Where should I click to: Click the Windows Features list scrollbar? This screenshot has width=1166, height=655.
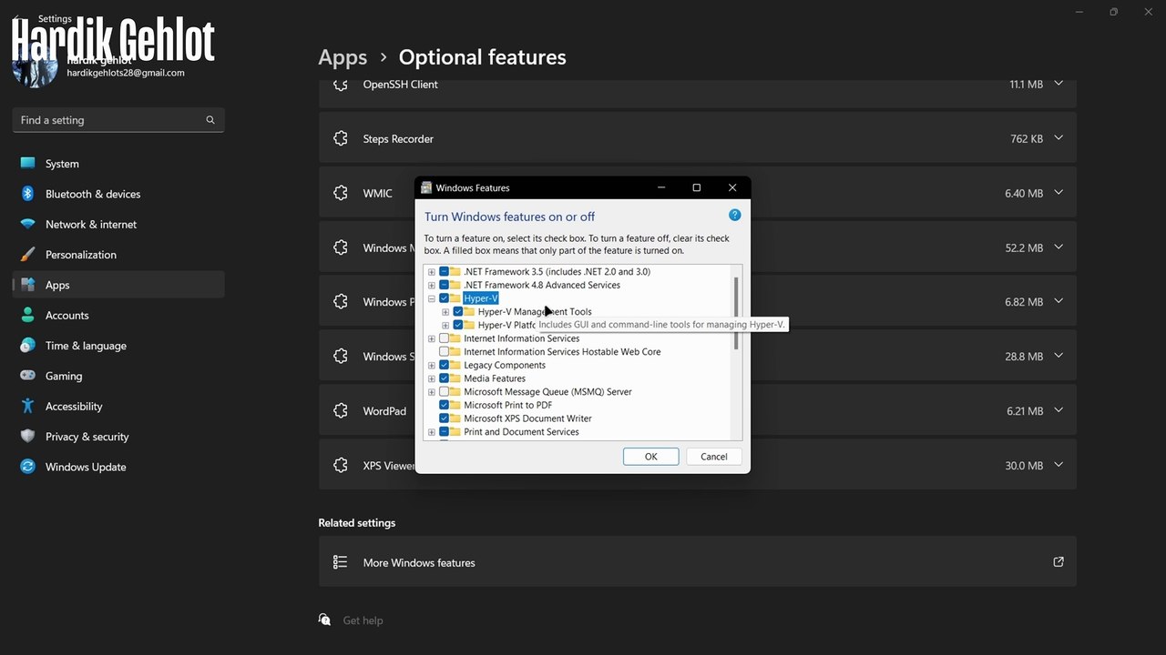point(736,313)
